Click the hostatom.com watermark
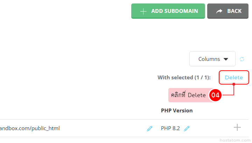The width and height of the screenshot is (252, 143). click(234, 140)
